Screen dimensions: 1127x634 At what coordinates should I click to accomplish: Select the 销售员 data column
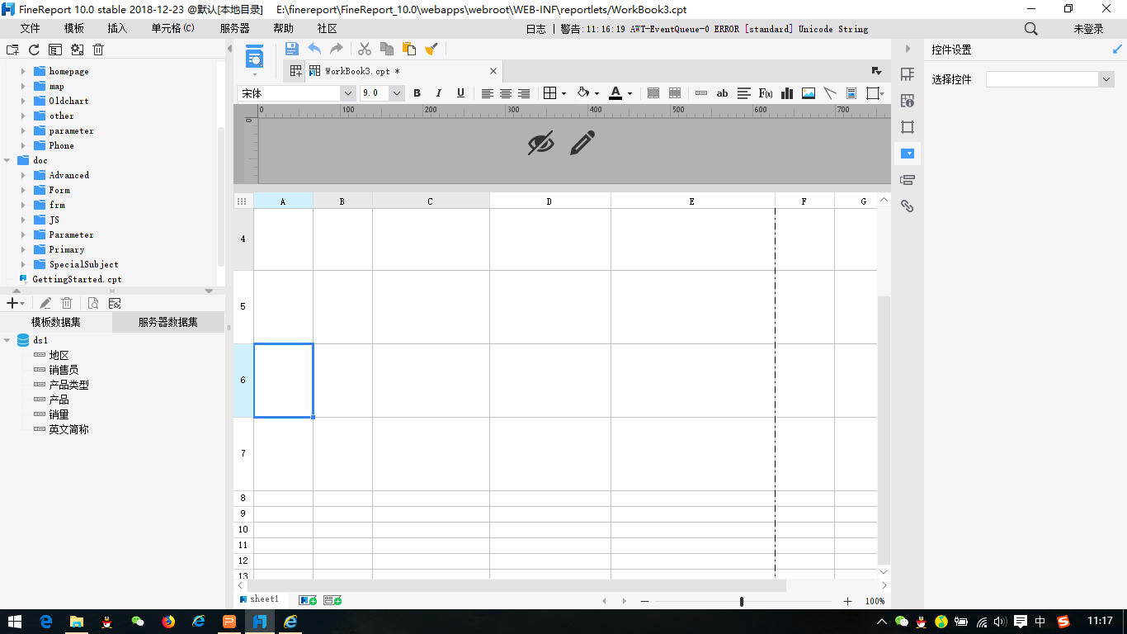(64, 370)
